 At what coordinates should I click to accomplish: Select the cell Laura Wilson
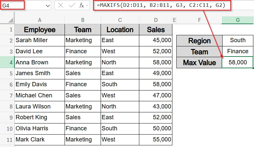[x=40, y=106]
